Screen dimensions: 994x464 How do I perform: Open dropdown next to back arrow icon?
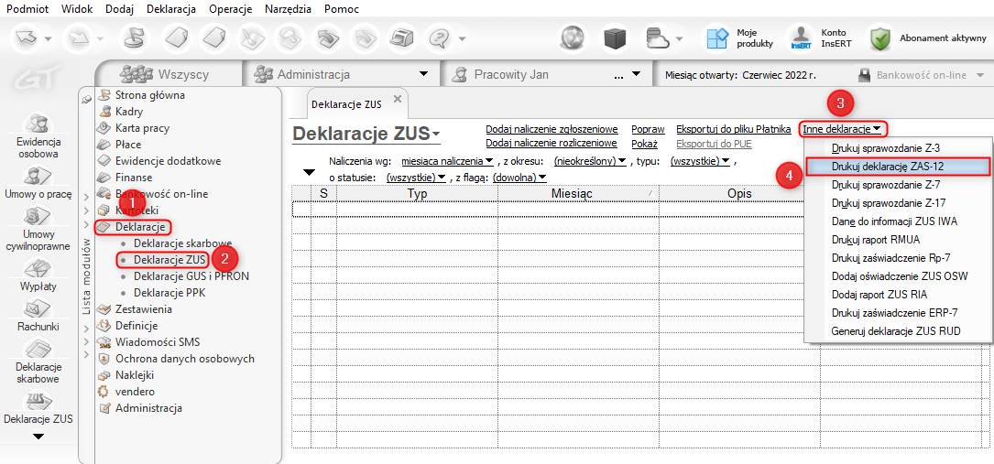point(50,39)
